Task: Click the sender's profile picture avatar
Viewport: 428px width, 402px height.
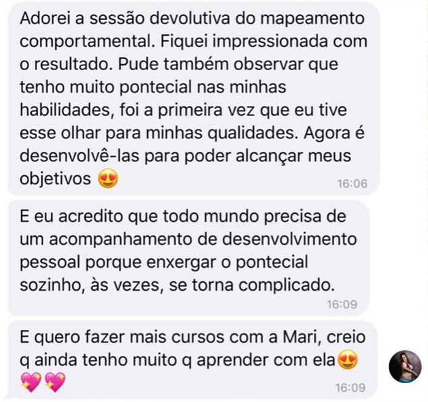Action: coord(405,366)
